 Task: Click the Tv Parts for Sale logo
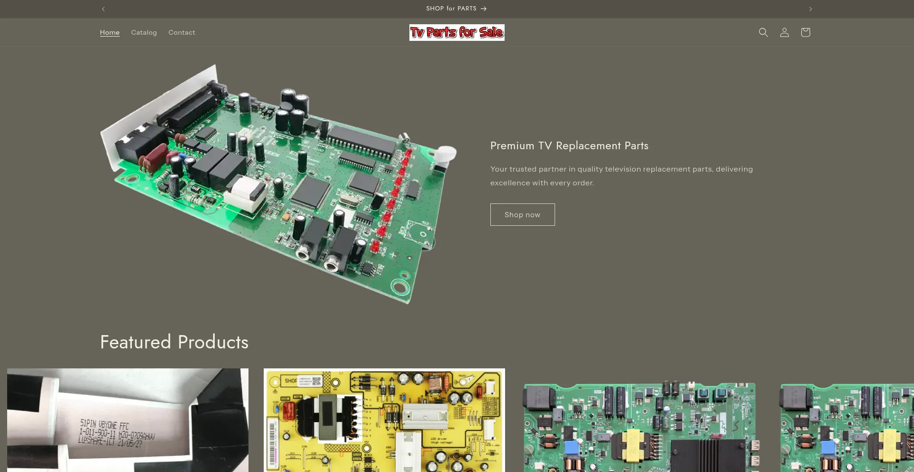457,32
